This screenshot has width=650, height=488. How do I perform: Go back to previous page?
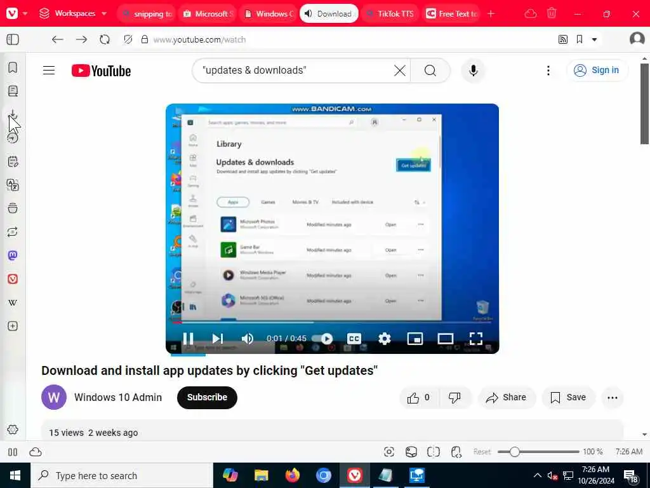[x=57, y=39]
